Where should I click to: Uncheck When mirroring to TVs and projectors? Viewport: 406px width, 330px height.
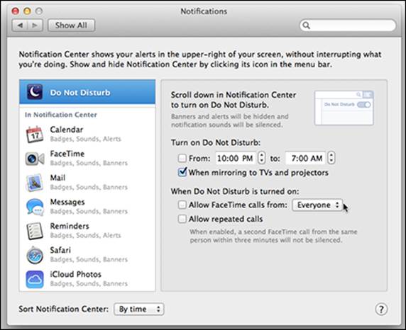click(x=182, y=172)
